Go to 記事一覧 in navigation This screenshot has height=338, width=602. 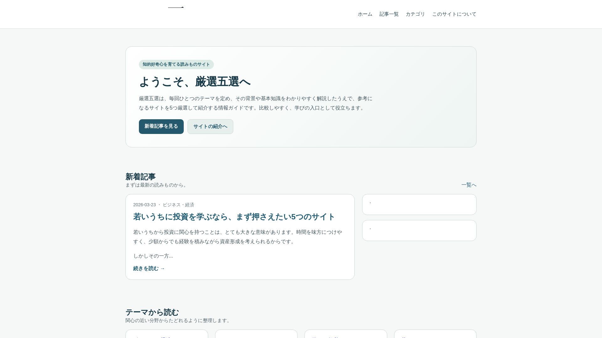point(389,14)
